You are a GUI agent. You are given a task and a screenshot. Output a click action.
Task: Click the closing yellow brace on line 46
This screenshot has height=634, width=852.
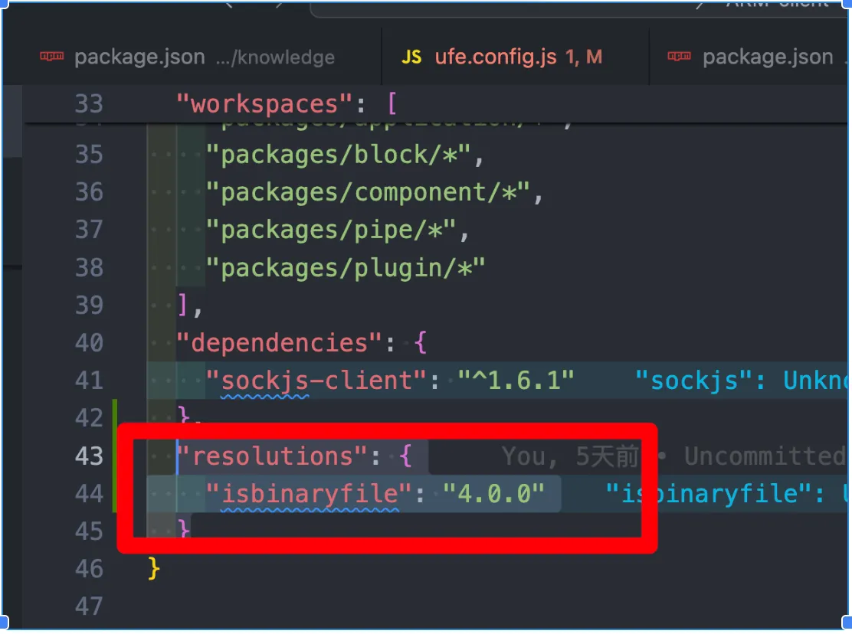pos(154,568)
